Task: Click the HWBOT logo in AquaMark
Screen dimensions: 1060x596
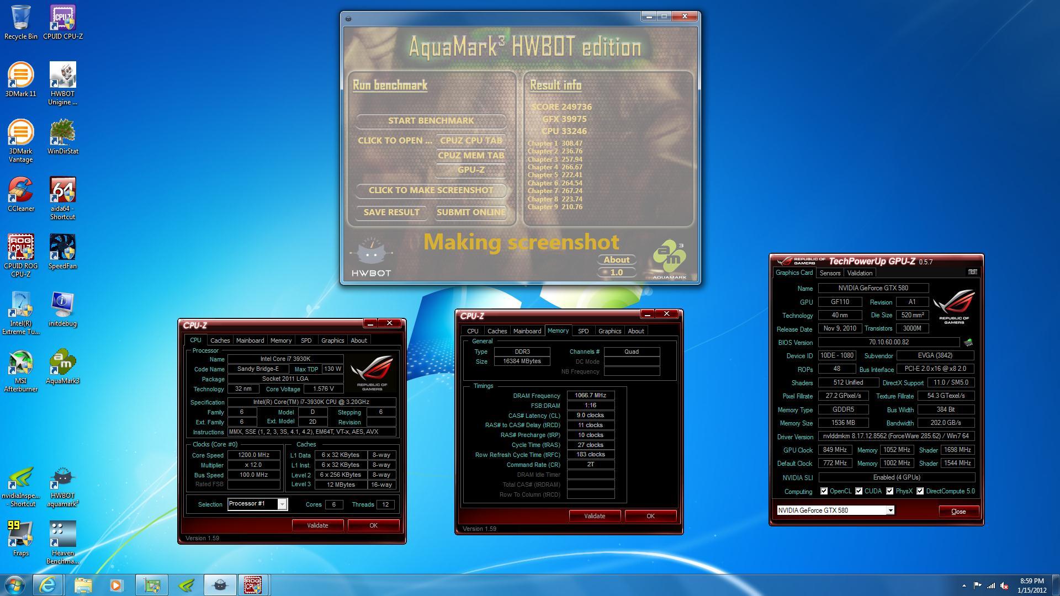Action: tap(371, 258)
